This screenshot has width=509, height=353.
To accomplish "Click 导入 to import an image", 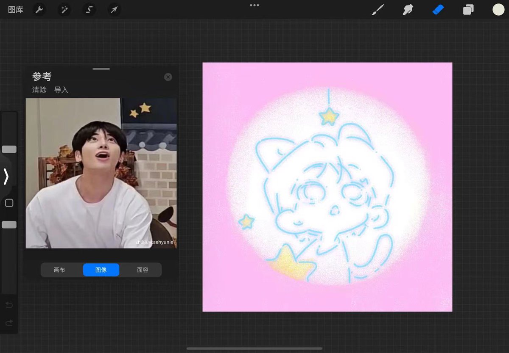I will [61, 90].
